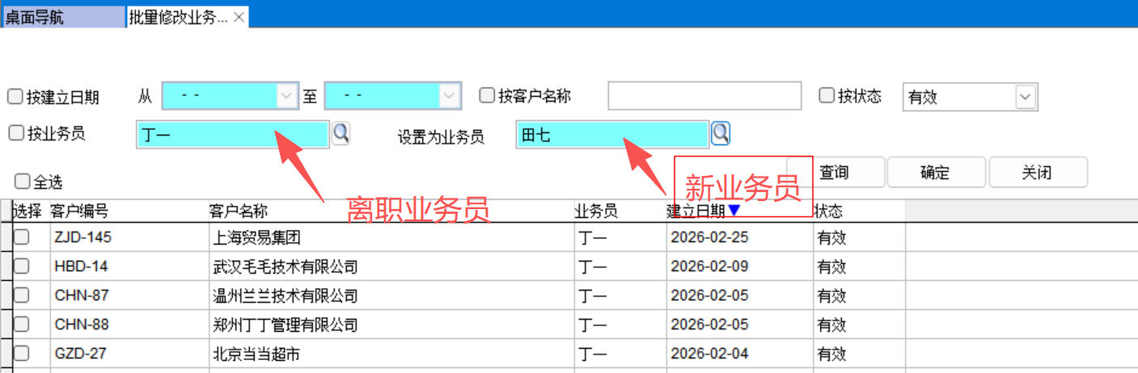Screen dimensions: 1138x373
Task: Select the row checkbox for ZJD-145
Action: click(22, 237)
